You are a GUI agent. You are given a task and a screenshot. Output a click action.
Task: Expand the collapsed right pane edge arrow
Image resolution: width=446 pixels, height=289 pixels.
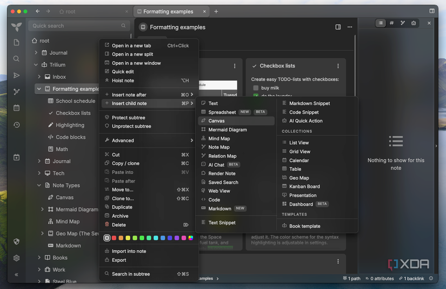pos(436,146)
